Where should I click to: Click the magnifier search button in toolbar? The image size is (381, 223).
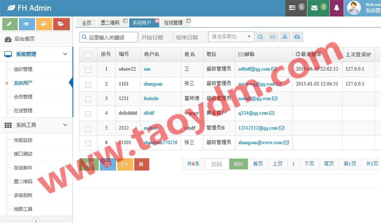[261, 37]
